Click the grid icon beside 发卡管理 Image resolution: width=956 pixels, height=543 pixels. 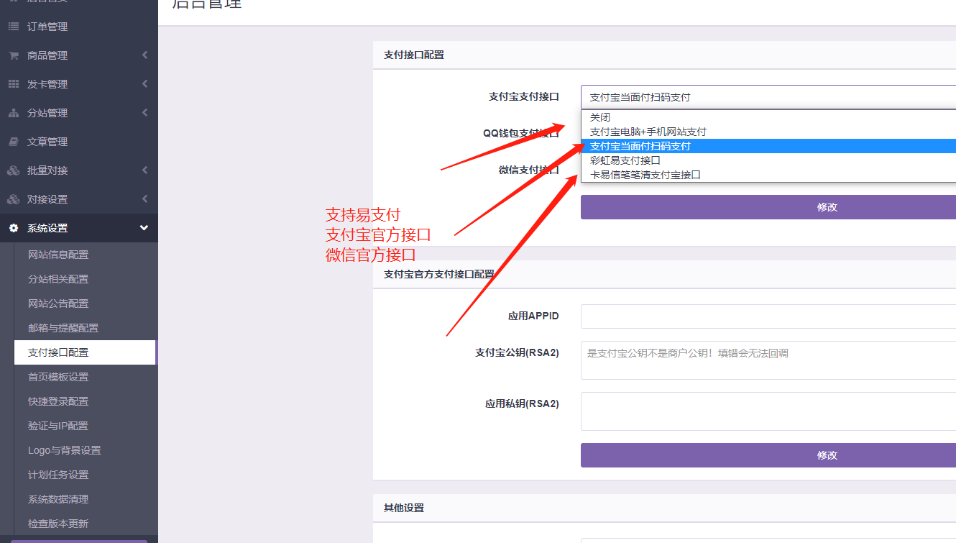[x=14, y=84]
